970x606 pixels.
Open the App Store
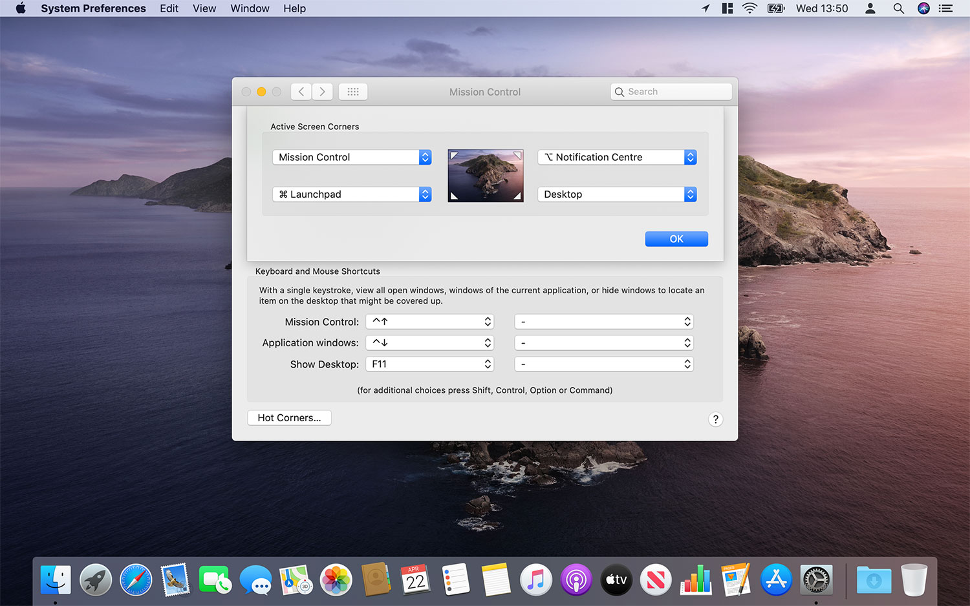click(775, 580)
